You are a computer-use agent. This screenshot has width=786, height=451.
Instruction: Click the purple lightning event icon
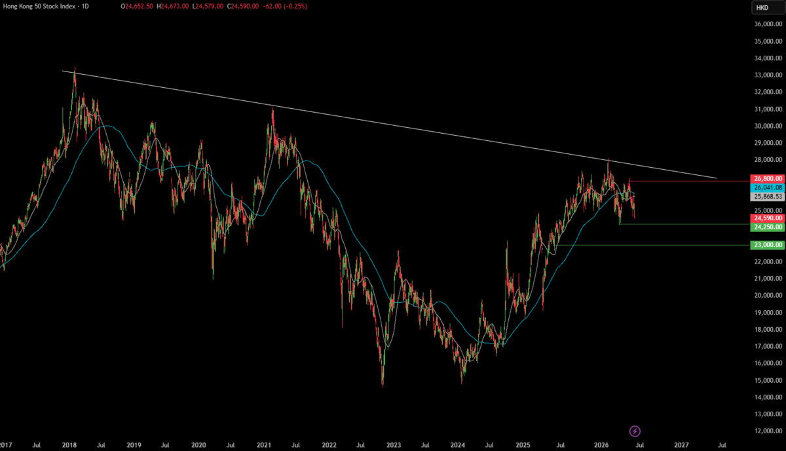635,431
